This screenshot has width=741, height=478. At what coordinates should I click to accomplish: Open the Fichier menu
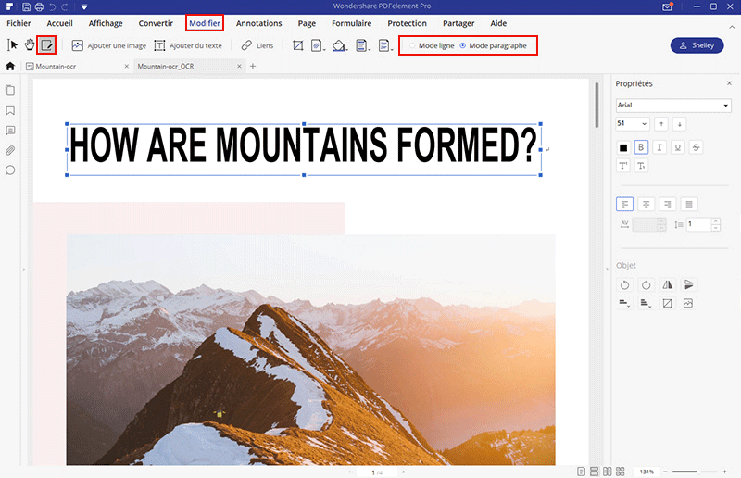pos(19,23)
